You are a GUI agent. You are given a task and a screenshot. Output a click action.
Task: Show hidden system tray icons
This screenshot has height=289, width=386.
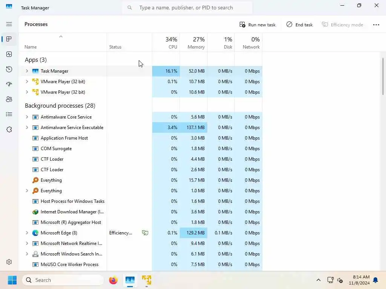coord(318,280)
